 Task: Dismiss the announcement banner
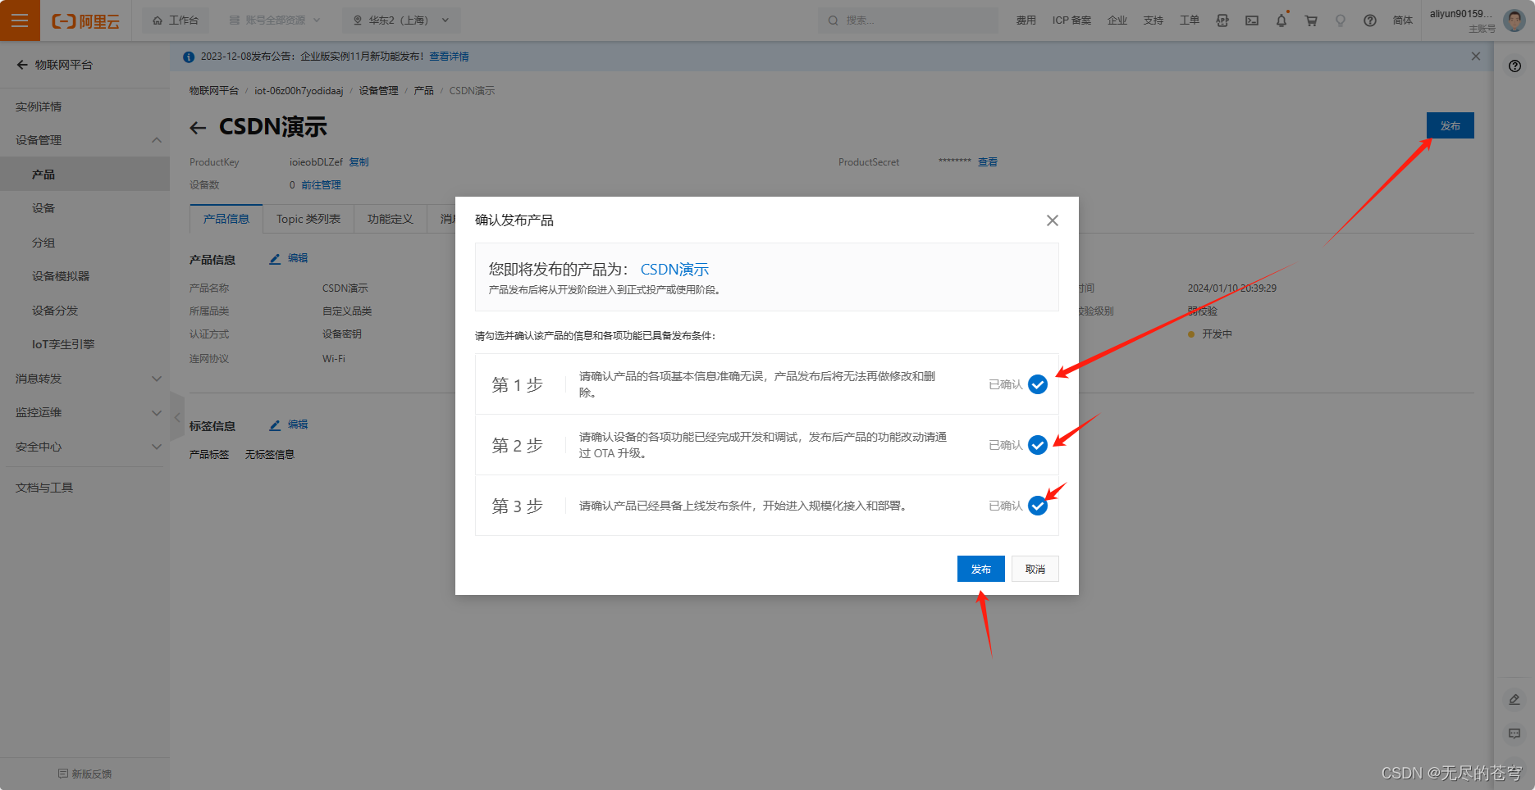click(x=1476, y=57)
